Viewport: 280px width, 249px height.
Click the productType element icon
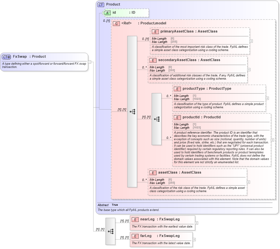(x=177, y=89)
